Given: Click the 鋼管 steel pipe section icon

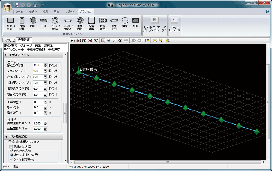Looking at the screenshot, I should pos(125,22).
